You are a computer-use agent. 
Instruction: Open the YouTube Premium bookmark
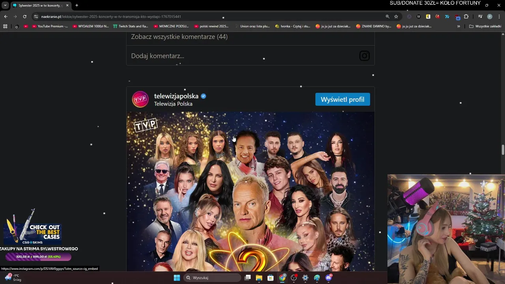tap(50, 26)
